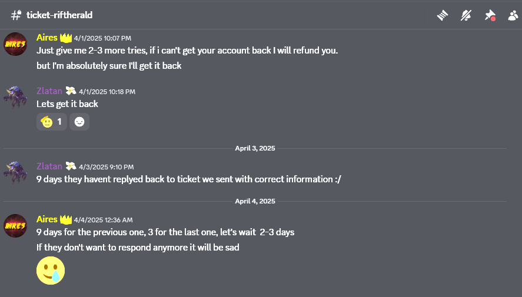The width and height of the screenshot is (522, 297).
Task: Click the role icon beside Zlatan at 9:10 PM
Action: (71, 166)
